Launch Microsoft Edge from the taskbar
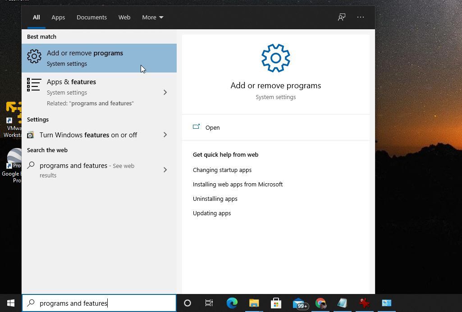This screenshot has height=312, width=462. click(232, 303)
